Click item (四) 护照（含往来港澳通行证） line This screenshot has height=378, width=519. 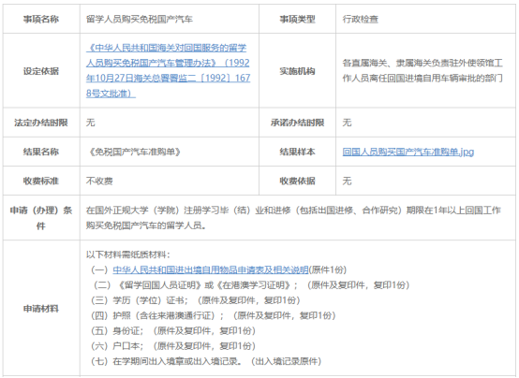pos(214,315)
